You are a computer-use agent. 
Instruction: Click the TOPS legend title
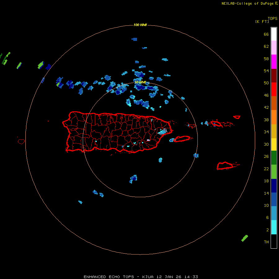(272, 18)
